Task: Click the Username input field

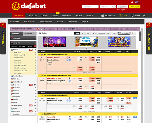Action: 90,7
